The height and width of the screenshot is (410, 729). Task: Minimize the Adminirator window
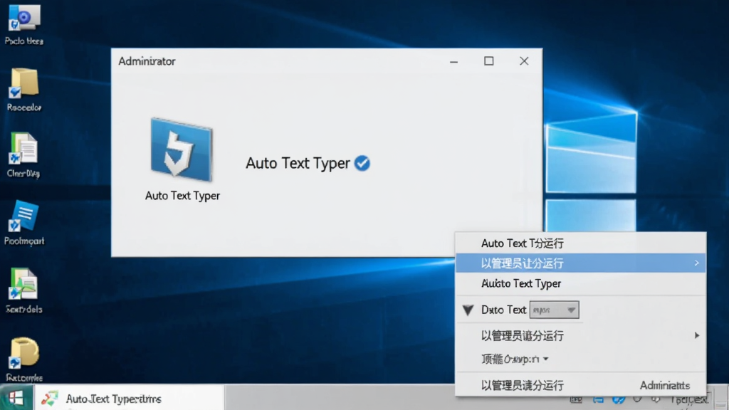point(453,61)
